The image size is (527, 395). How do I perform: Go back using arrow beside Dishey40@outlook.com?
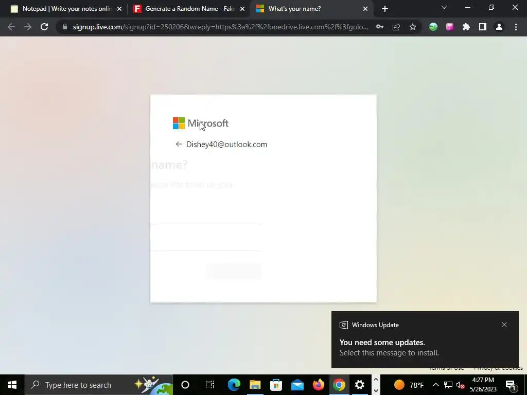point(179,144)
